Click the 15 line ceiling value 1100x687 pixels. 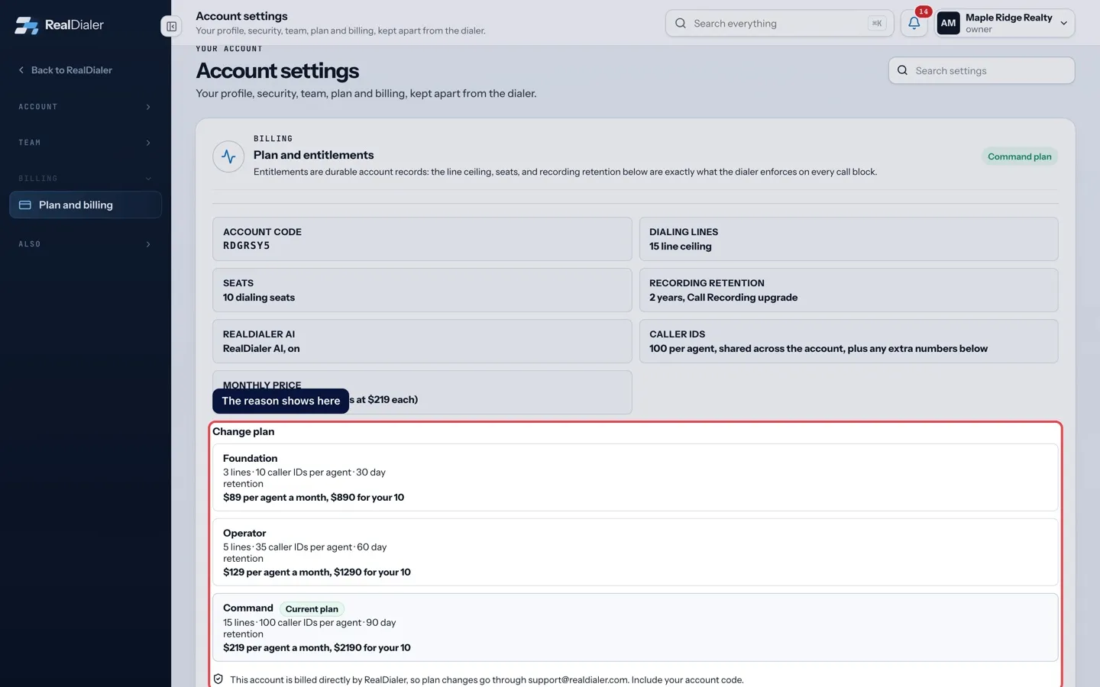[x=681, y=247]
